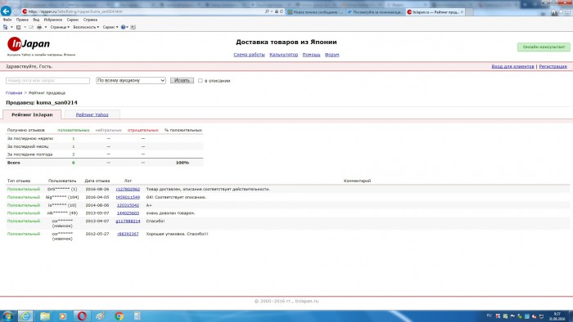Open the Opera browser from taskbar
This screenshot has height=322, width=573.
tap(82, 315)
